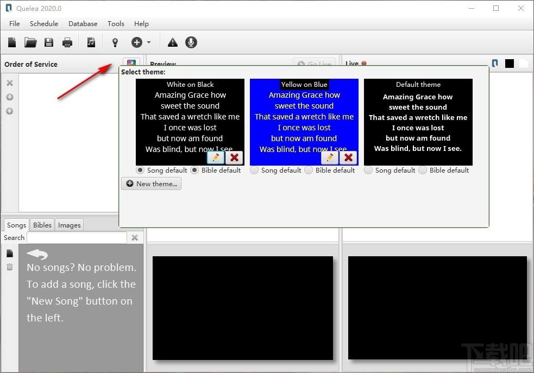Edit the White on Black theme pencil icon

[216, 157]
